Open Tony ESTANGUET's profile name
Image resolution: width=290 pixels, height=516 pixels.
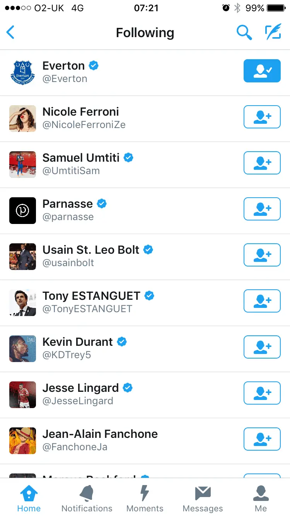(x=91, y=296)
